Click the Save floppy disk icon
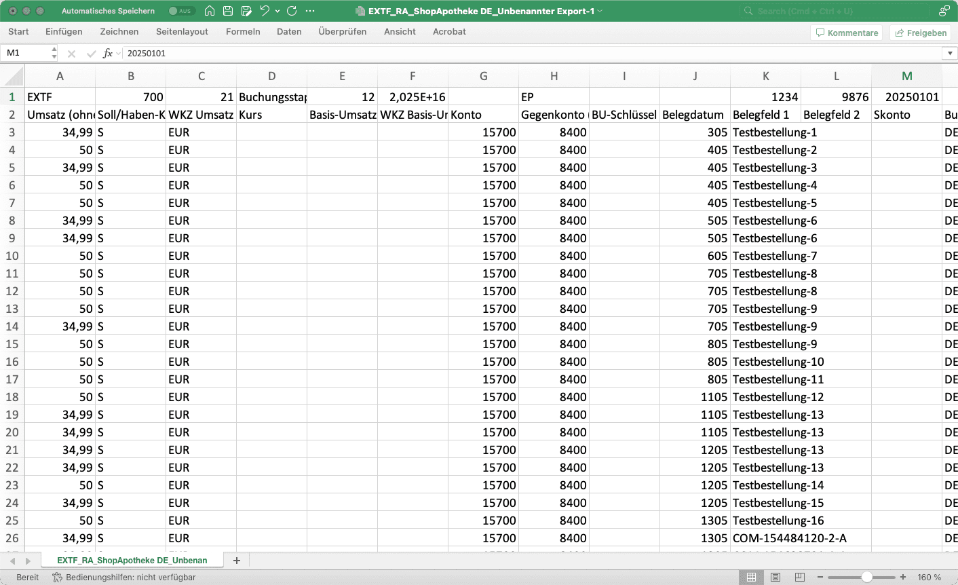The height and width of the screenshot is (585, 958). click(228, 11)
